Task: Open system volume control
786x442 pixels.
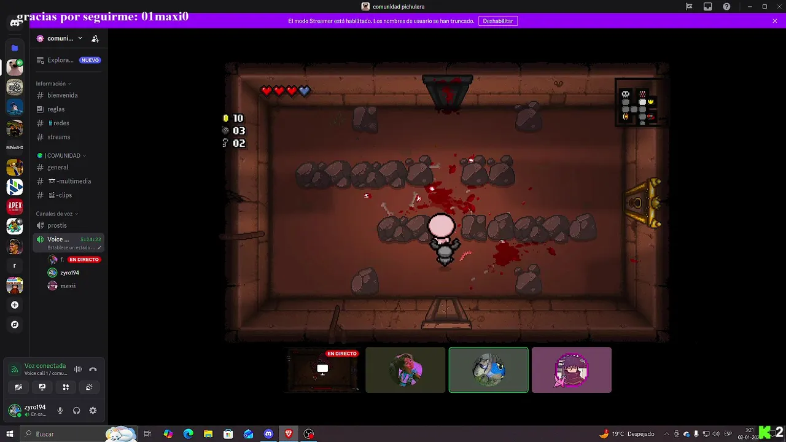Action: [716, 434]
